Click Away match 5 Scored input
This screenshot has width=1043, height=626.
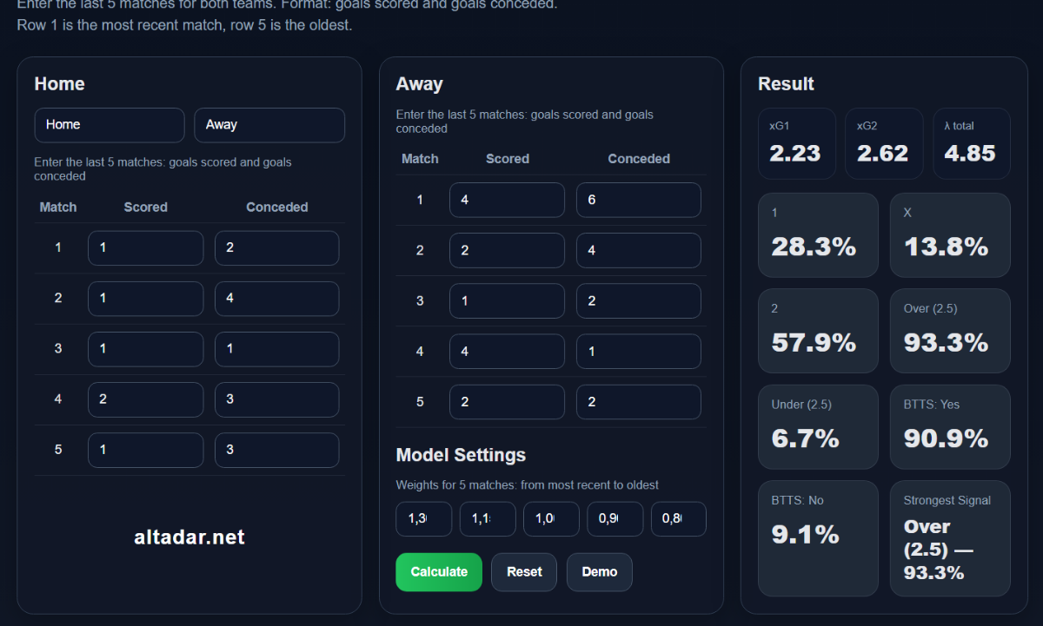[507, 402]
